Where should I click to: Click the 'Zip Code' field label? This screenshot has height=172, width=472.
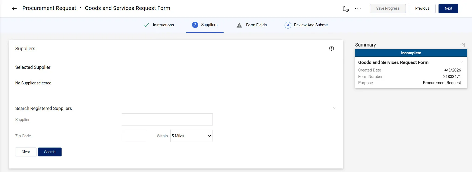click(x=23, y=136)
